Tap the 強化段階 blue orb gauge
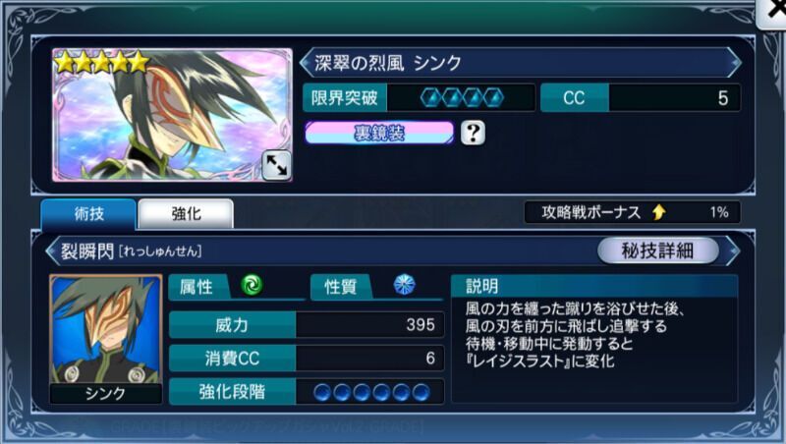The image size is (786, 444). [x=370, y=392]
